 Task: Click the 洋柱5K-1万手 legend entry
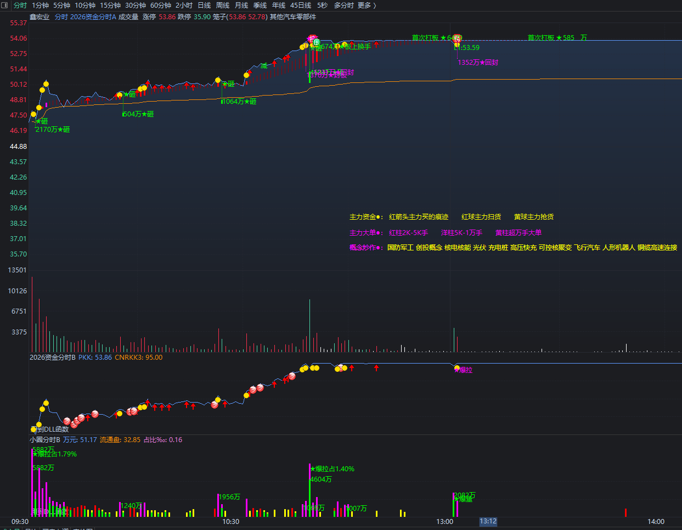coord(461,233)
